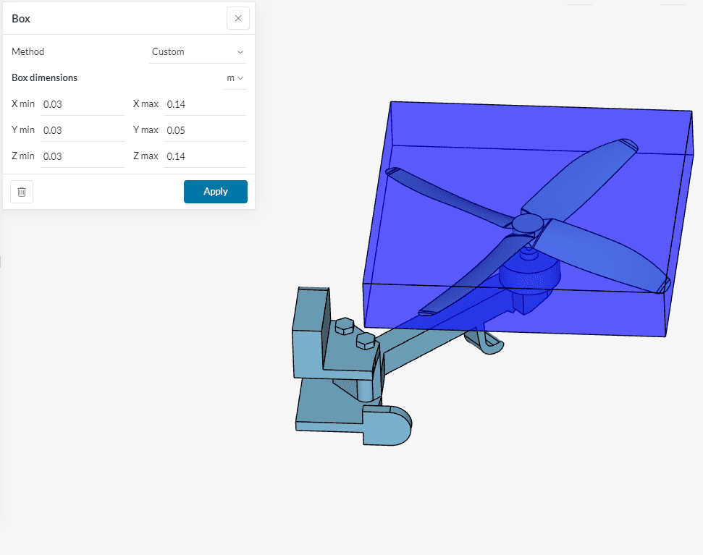Delete the box using the trash icon

[x=22, y=192]
